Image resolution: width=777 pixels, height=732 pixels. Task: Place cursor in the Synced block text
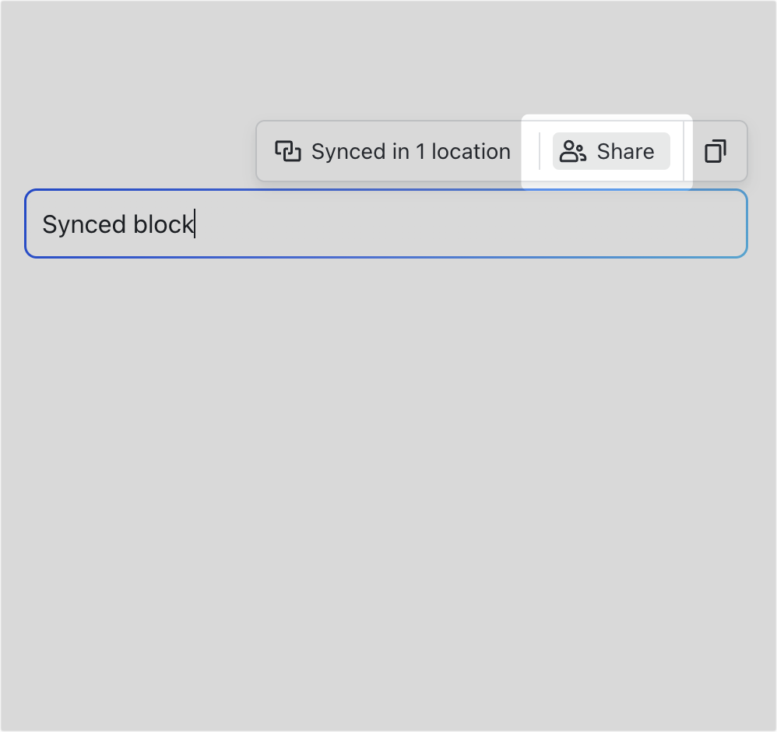tap(117, 224)
